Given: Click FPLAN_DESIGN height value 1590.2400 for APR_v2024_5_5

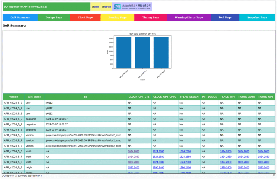Looking at the screenshot, I should pos(185,167).
